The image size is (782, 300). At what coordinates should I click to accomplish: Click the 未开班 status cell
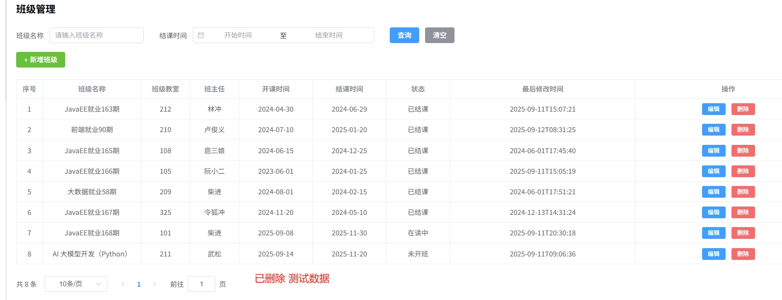click(418, 254)
